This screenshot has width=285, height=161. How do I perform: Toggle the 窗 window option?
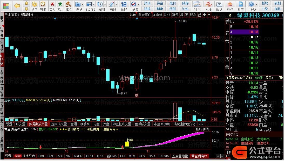pos(187,15)
